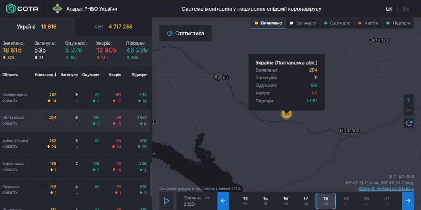Sort table by Підозри column

click(x=139, y=75)
